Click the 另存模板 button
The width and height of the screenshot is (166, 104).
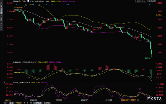click(38, 103)
